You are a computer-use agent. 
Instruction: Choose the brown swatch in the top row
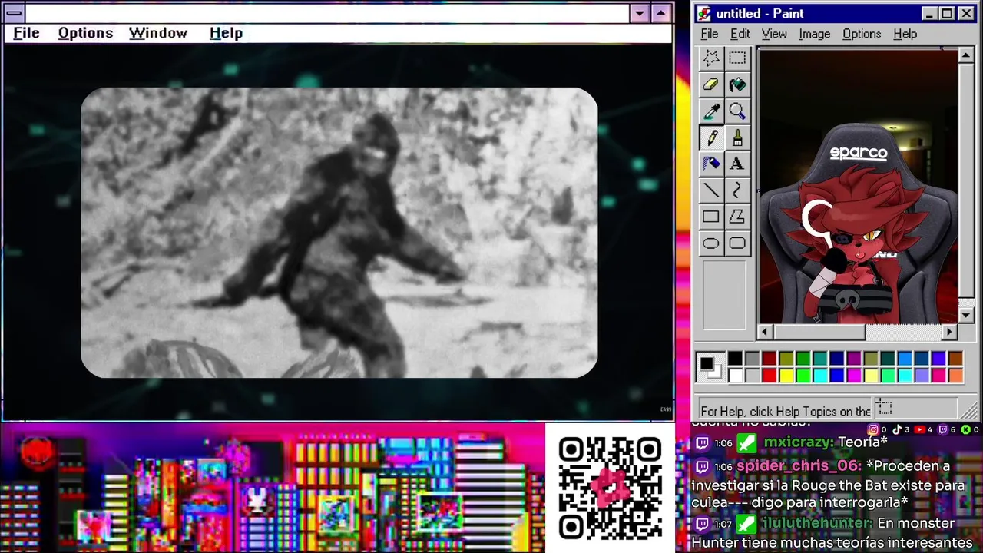pos(955,359)
